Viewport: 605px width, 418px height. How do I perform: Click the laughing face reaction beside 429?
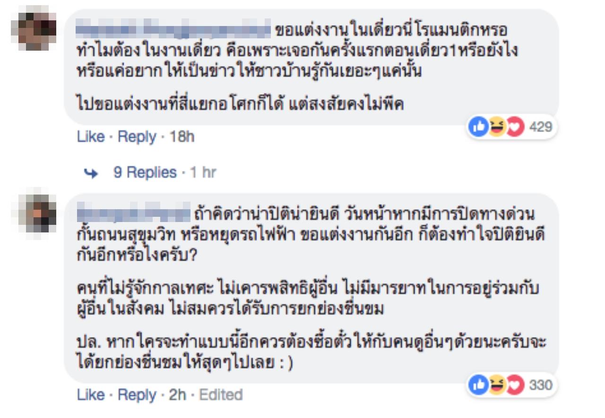click(497, 127)
